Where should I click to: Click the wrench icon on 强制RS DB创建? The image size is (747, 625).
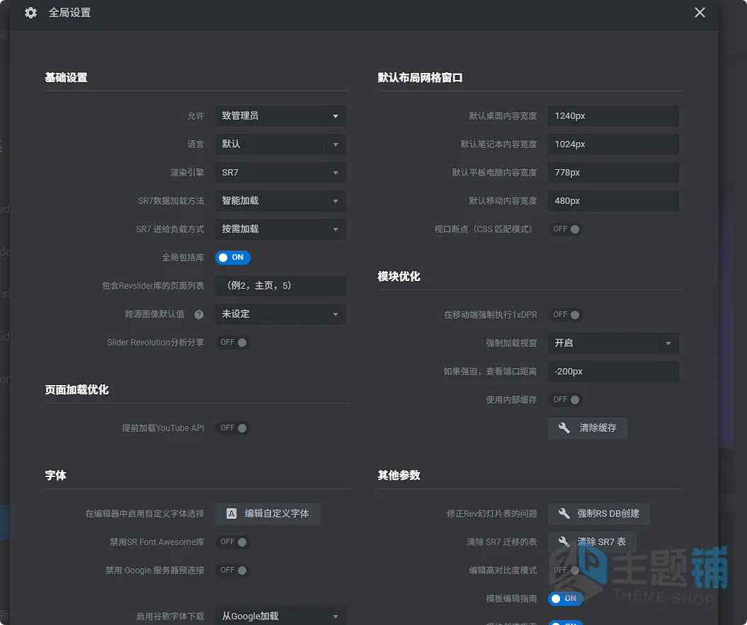pos(564,514)
